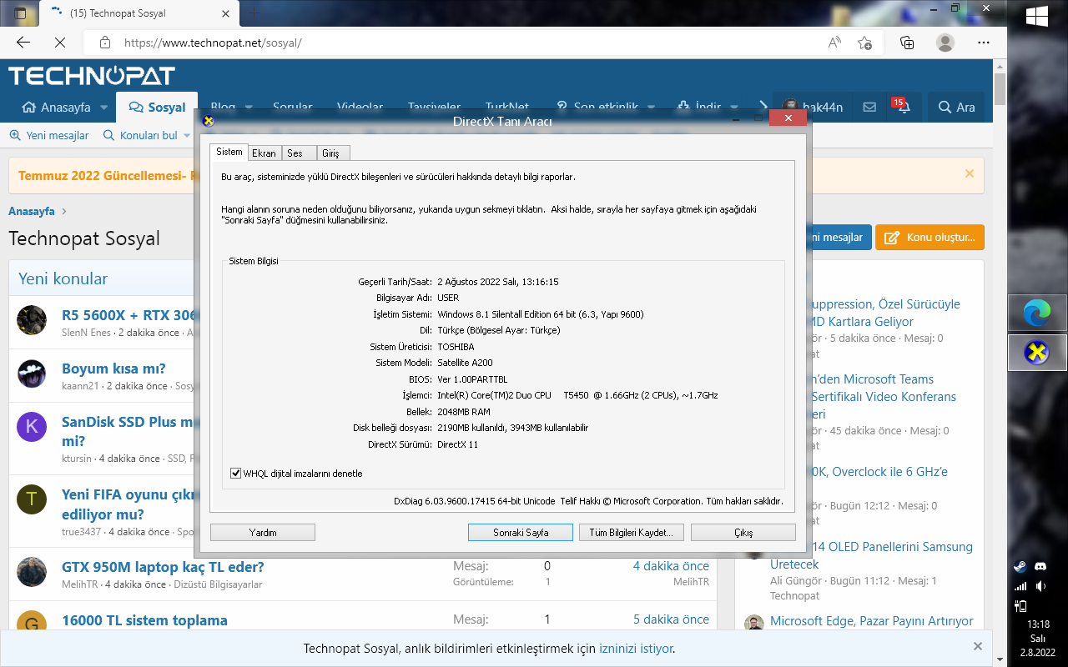Check the battery power tray icon
1068x667 pixels.
(1020, 606)
